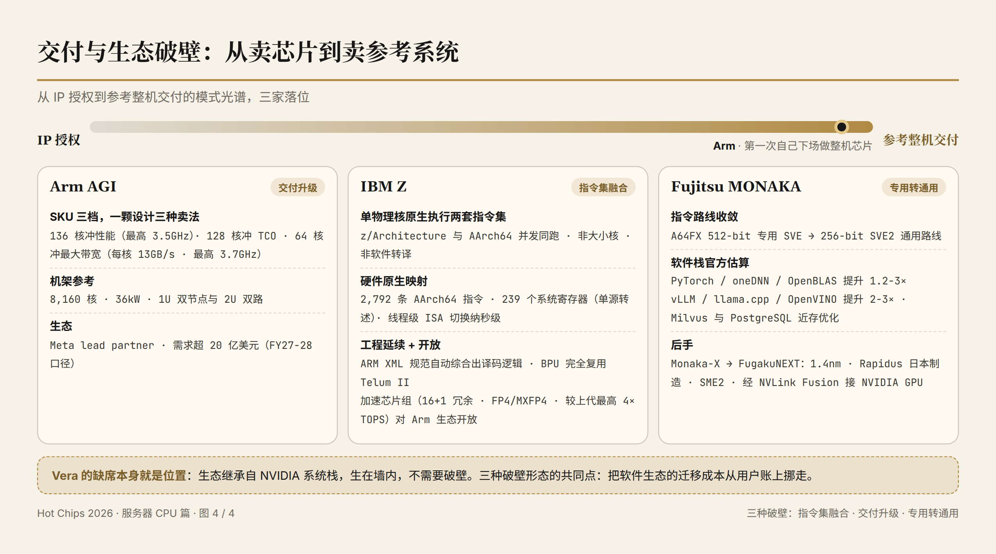Click the 参考整机交付 label right of the bar
996x554 pixels.
coord(921,140)
